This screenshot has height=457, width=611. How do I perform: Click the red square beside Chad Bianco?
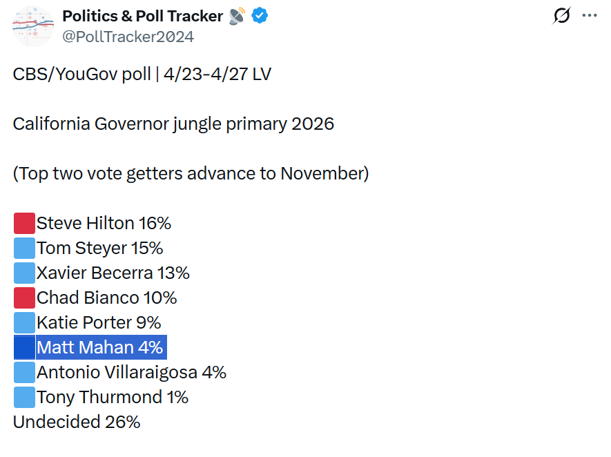coord(24,298)
